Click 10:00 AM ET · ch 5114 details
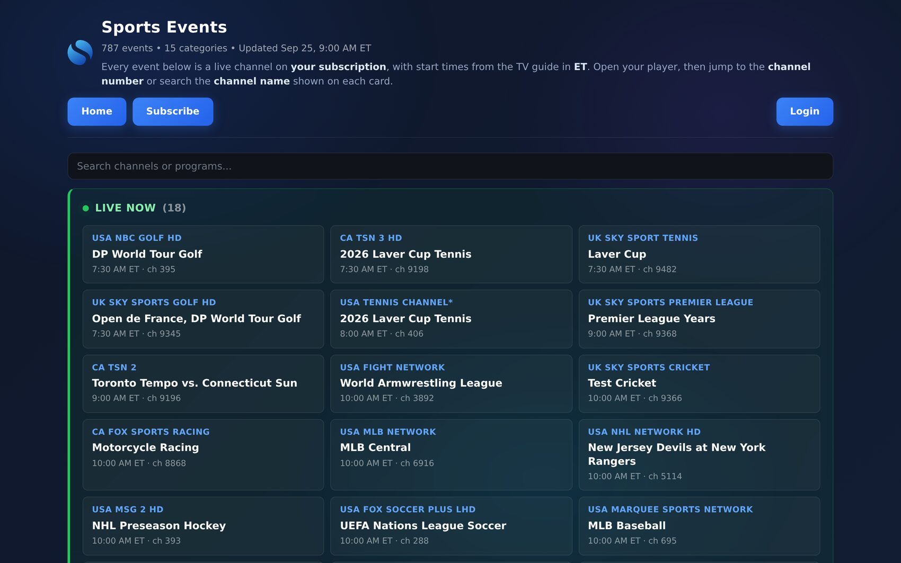The height and width of the screenshot is (563, 901). point(635,476)
